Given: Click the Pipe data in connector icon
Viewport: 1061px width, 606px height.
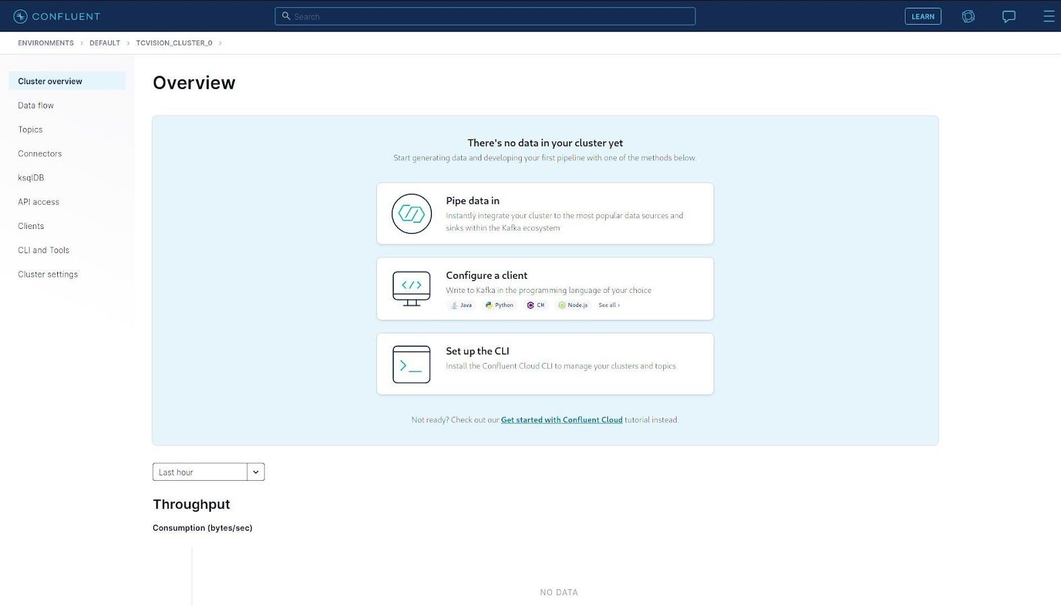Looking at the screenshot, I should pos(411,213).
